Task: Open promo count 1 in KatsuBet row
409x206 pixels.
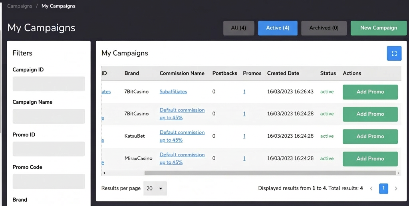Action: [x=244, y=136]
